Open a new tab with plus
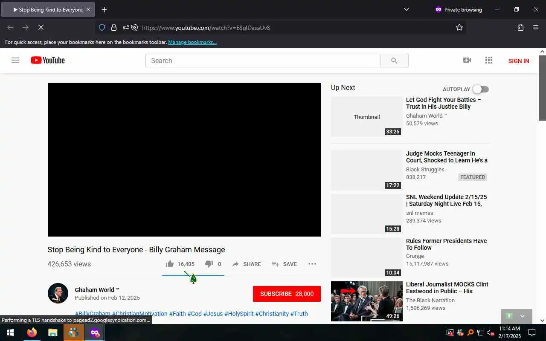The width and height of the screenshot is (546, 341). pyautogui.click(x=104, y=9)
